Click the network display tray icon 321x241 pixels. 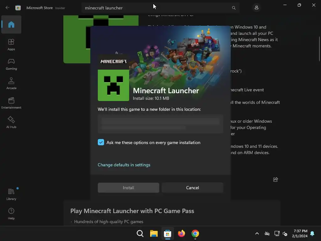tap(277, 233)
